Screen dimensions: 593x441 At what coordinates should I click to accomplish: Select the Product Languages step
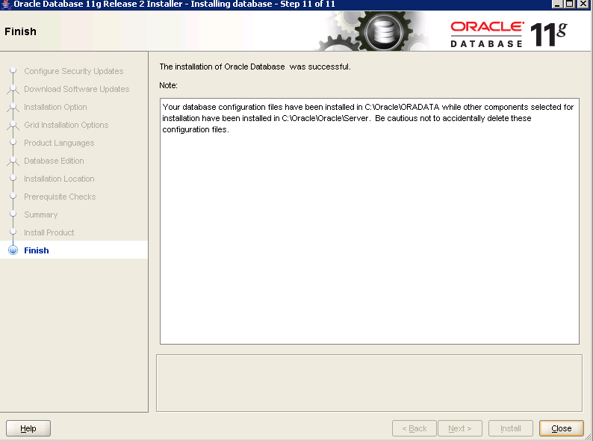pos(59,143)
